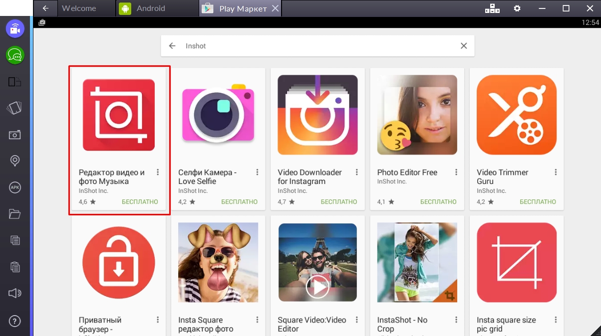Open the Photo Editor Free thumbnail

click(417, 115)
